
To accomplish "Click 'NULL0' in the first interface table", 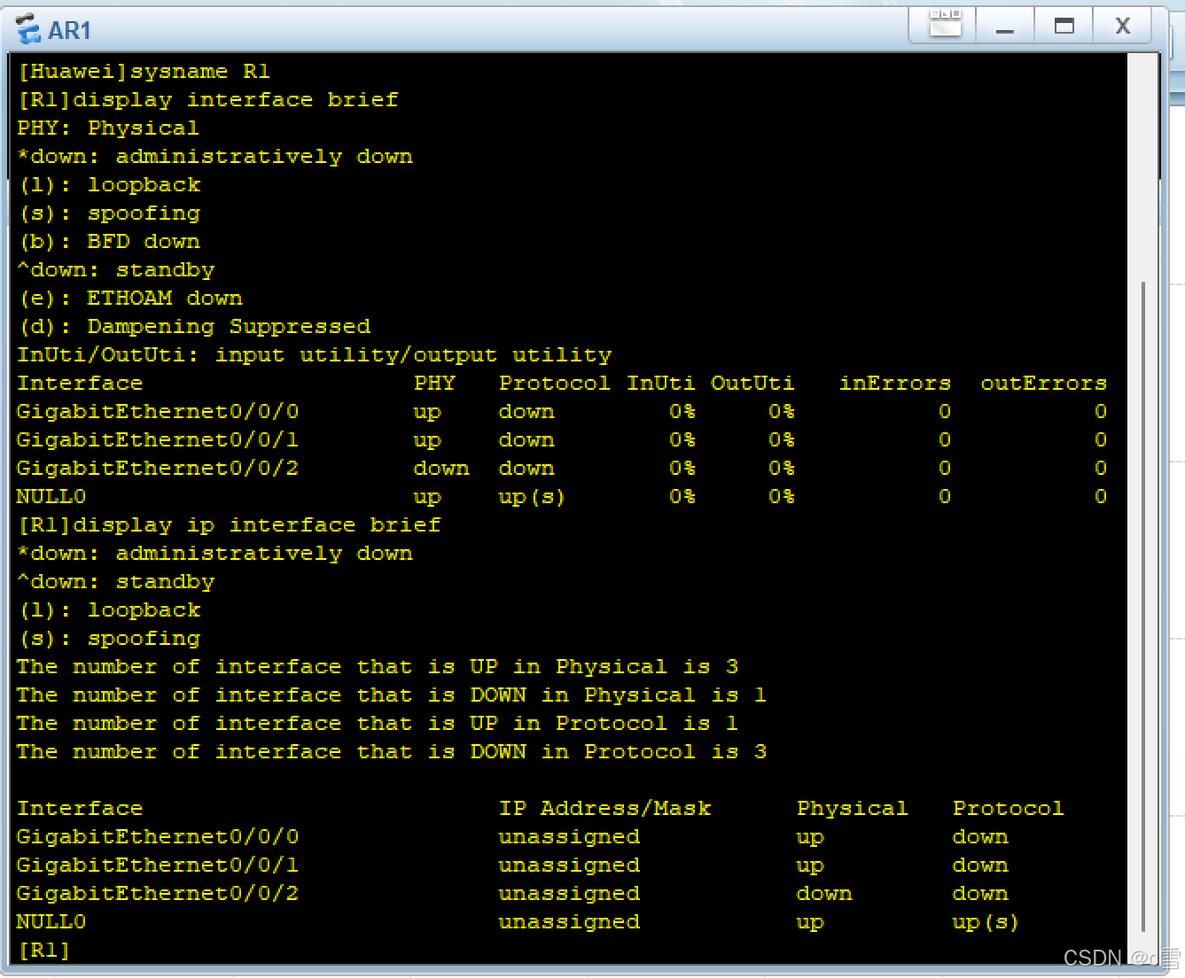I will click(x=51, y=497).
